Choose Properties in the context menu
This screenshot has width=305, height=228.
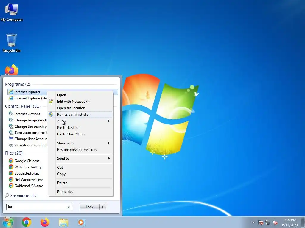80,191
